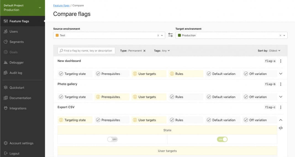Open the three-dot menu for flag-c

click(x=281, y=107)
